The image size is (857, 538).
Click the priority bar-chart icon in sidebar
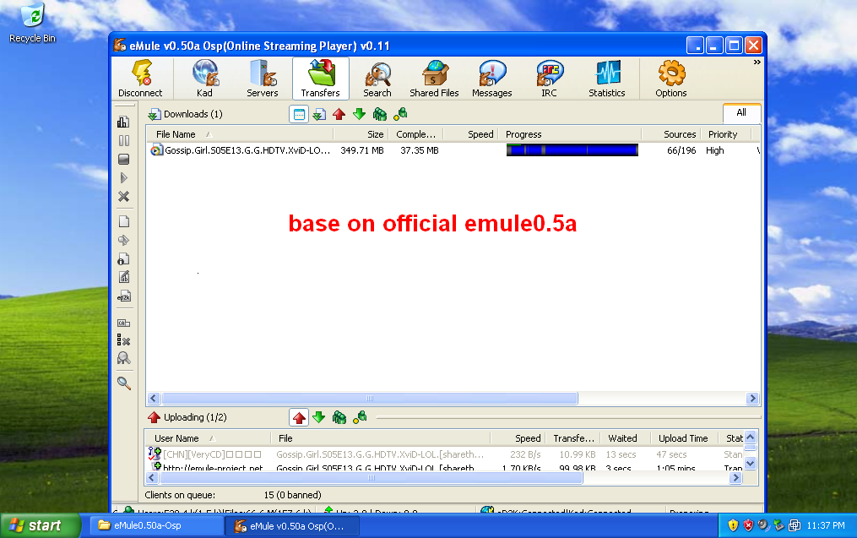click(123, 122)
